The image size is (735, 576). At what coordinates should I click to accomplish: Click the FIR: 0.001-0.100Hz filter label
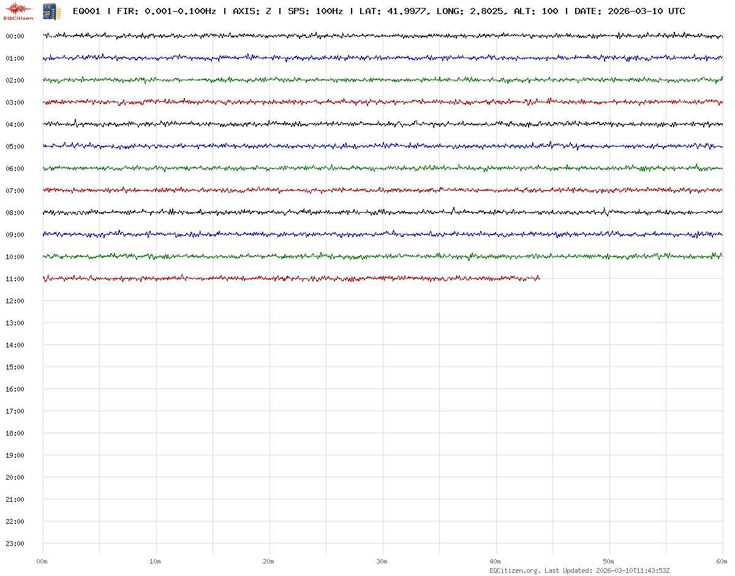[167, 12]
